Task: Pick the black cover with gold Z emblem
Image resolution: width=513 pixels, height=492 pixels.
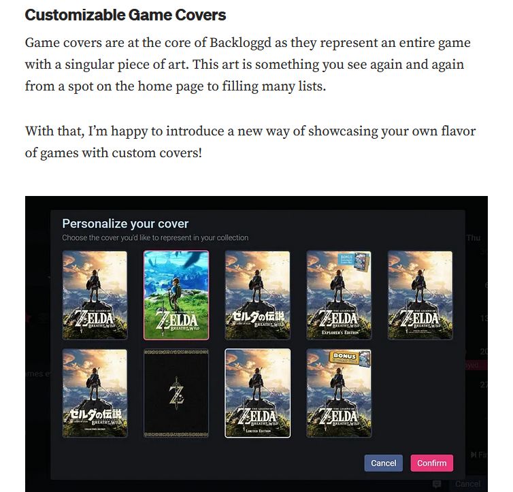Action: [176, 393]
